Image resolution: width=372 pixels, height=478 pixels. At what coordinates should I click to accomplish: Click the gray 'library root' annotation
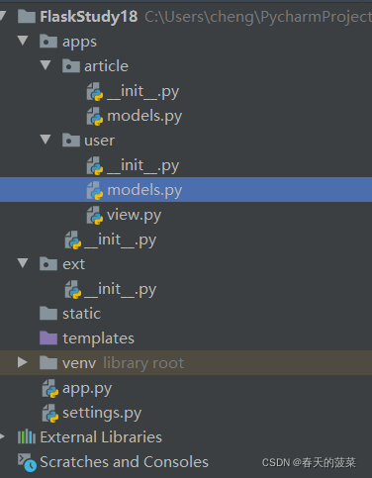click(143, 363)
